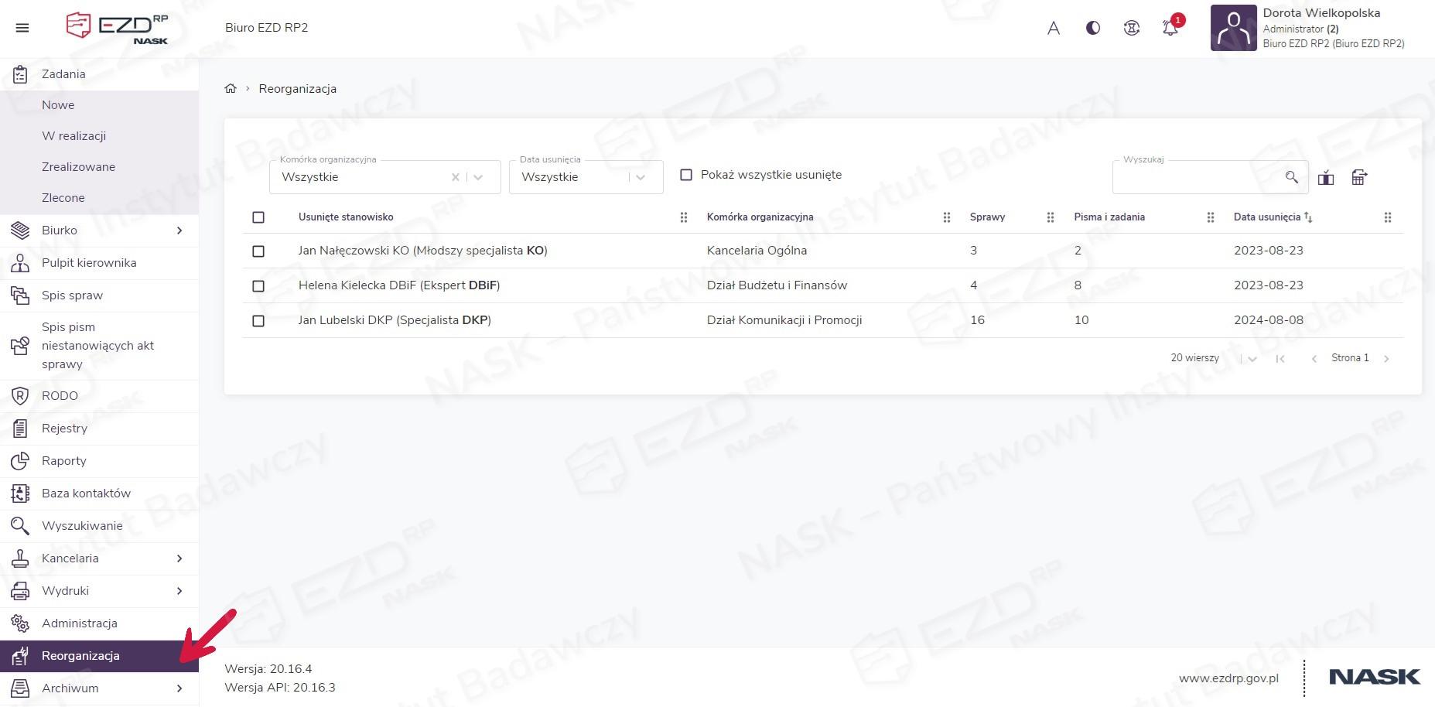The height and width of the screenshot is (707, 1435).
Task: Select the Jan Nałęczowski row checkbox
Action: pyautogui.click(x=258, y=251)
